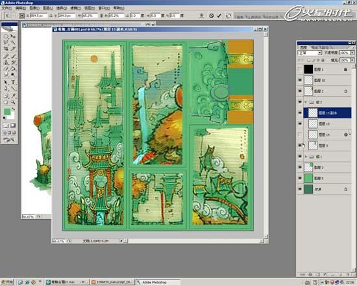Hide the 背景 background layer
Screen dimensions: 357x286
300,189
